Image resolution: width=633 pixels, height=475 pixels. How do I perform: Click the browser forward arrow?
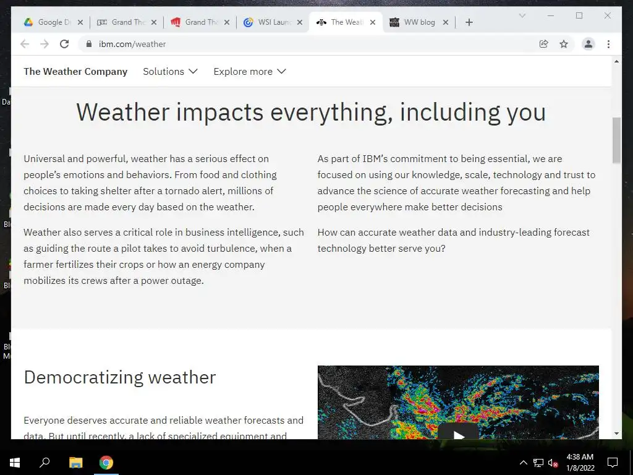point(45,44)
